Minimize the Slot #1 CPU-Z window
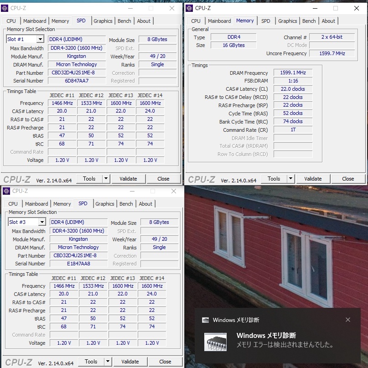This screenshot has height=368, width=368. (130, 8)
